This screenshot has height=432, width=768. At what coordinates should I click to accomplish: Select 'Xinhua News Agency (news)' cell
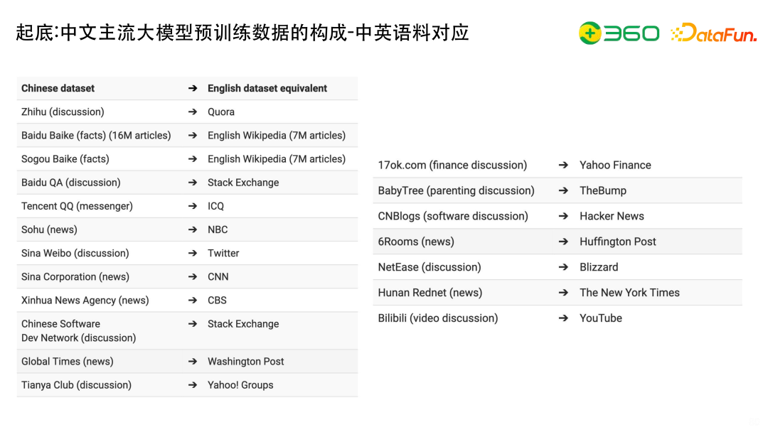(x=85, y=300)
